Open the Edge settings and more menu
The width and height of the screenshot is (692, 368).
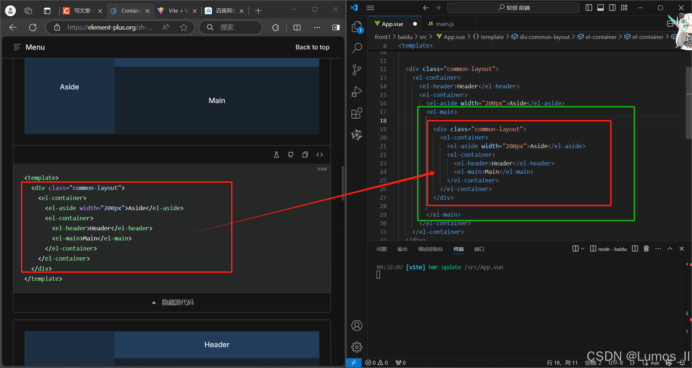coord(317,27)
